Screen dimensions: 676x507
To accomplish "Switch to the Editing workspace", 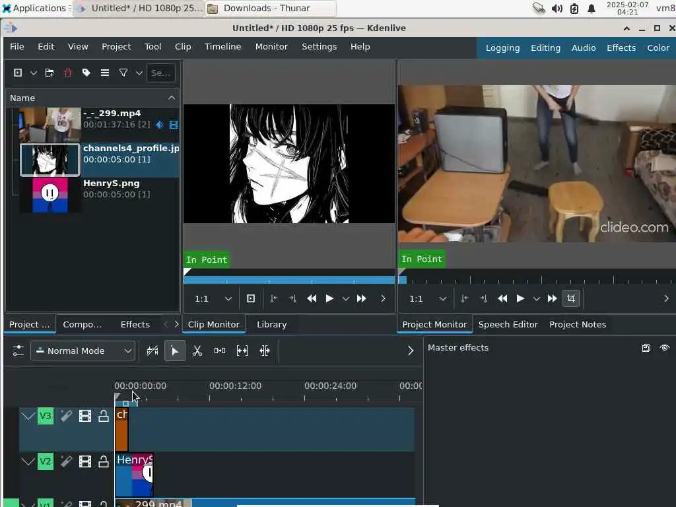I will 545,48.
